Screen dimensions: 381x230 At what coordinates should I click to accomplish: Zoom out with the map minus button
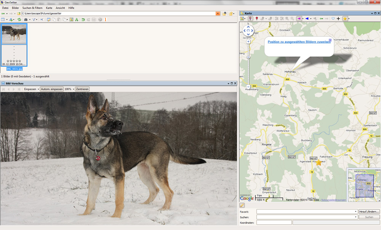(x=248, y=86)
